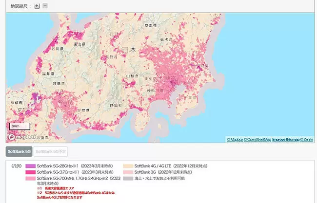
Task: Click the 石川県 label on map
Action: tap(58, 49)
